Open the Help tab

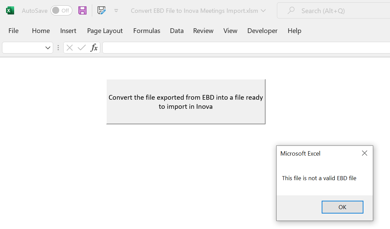[x=294, y=31]
